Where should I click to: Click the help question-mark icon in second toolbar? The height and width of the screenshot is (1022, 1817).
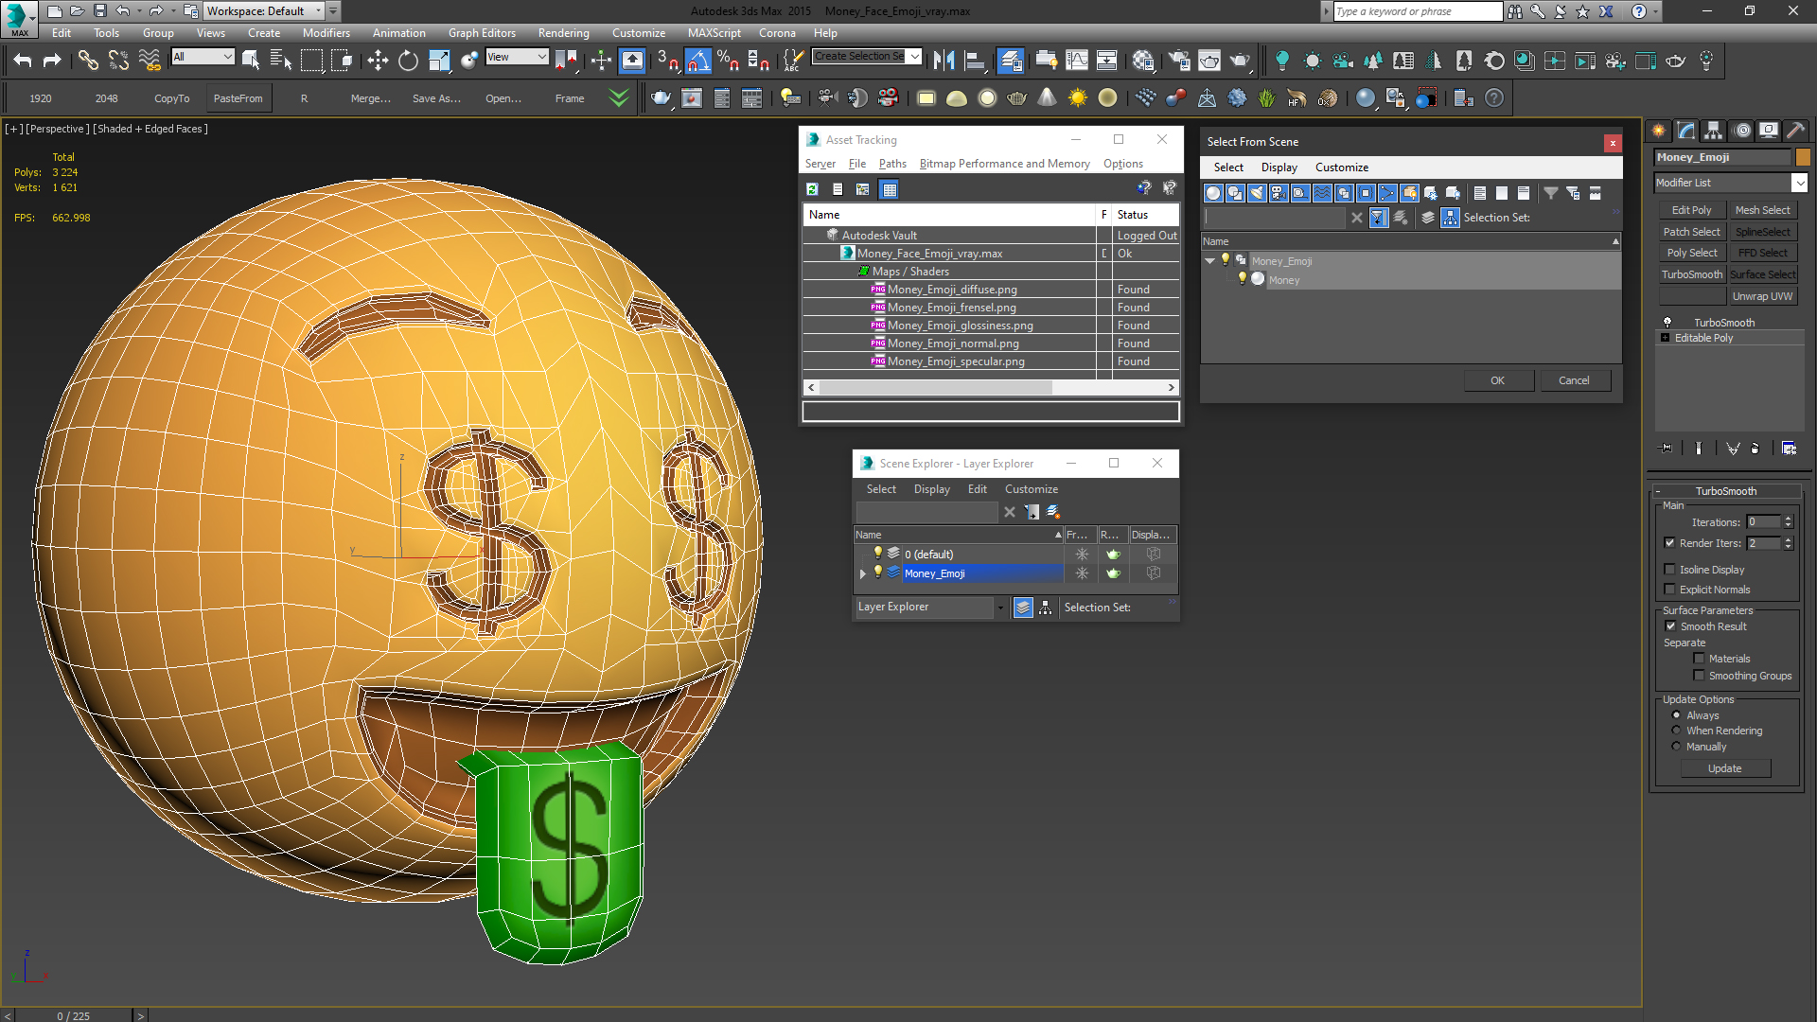coord(1494,97)
